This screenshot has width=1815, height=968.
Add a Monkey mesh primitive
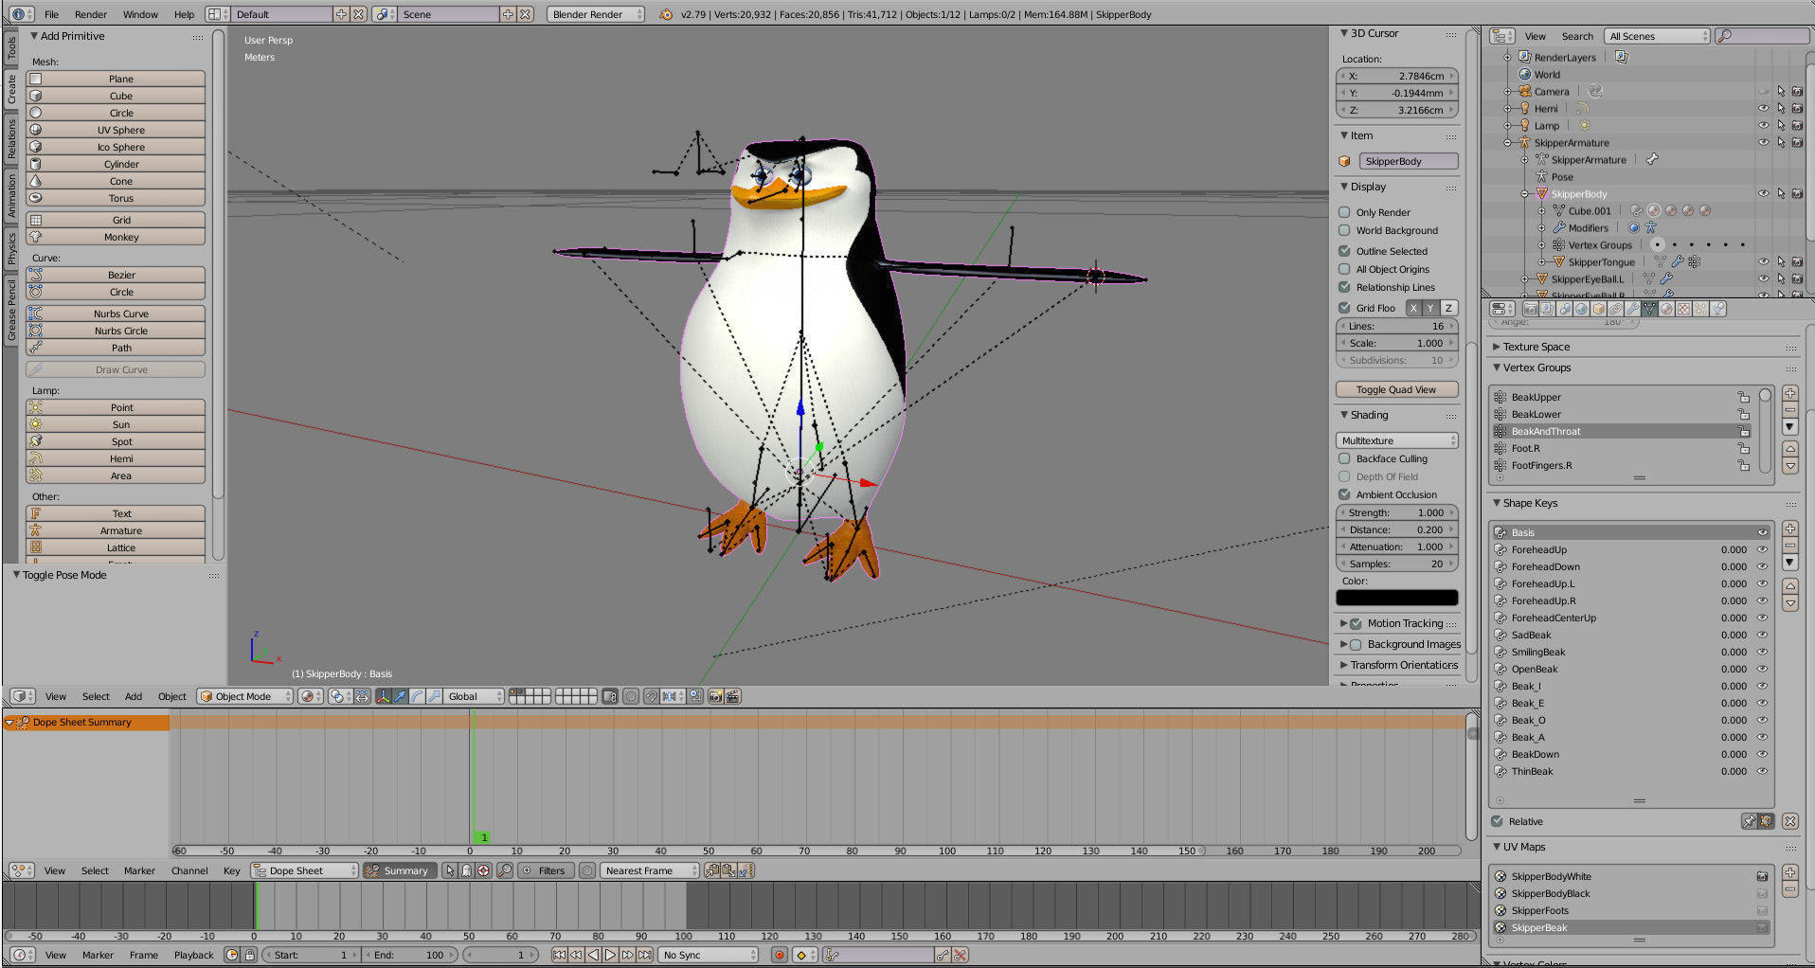tap(116, 237)
